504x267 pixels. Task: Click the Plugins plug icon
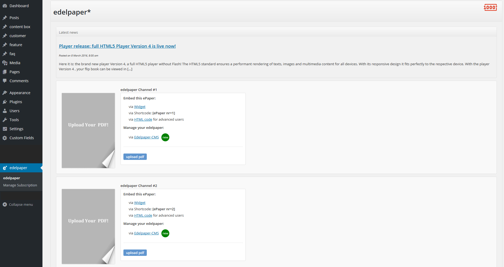tap(5, 102)
